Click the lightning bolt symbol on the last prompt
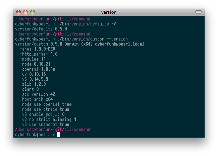The height and width of the screenshot is (156, 218). 54,134
